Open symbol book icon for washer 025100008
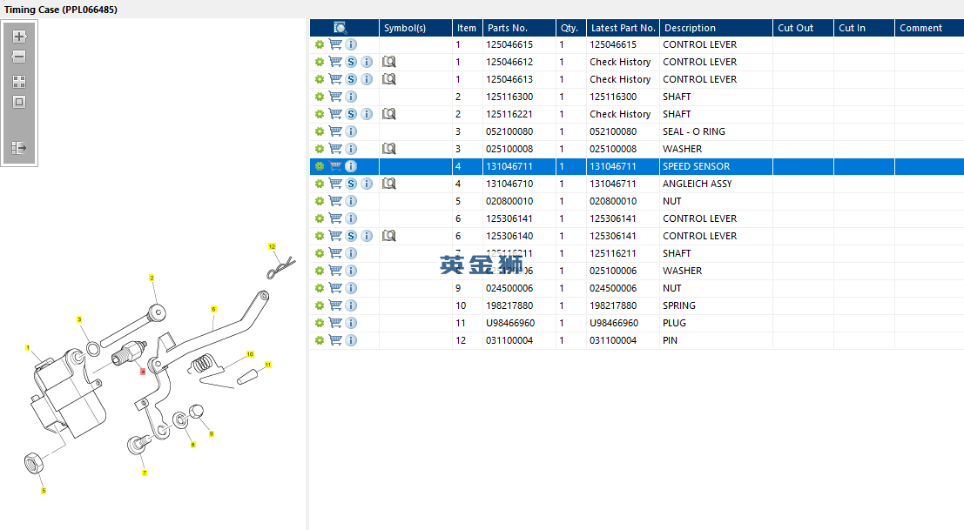The width and height of the screenshot is (964, 530). 388,149
